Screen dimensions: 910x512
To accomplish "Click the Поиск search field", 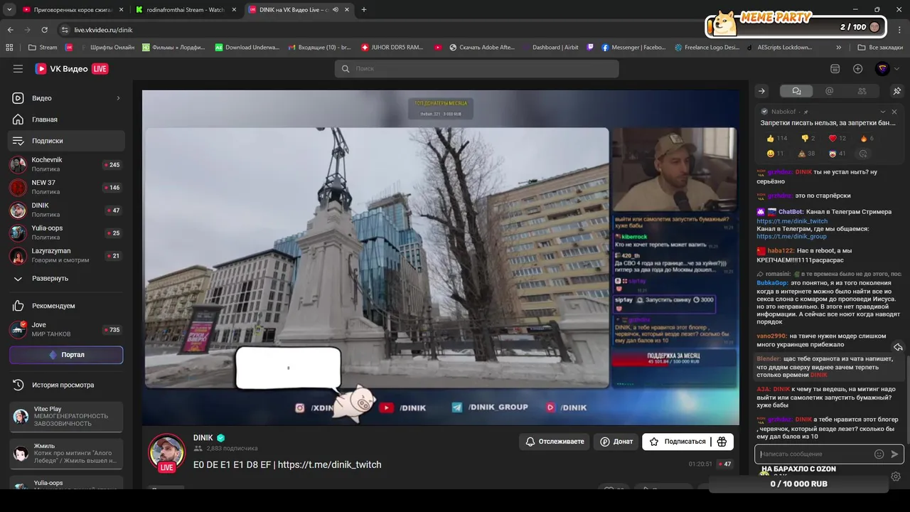I will [476, 69].
